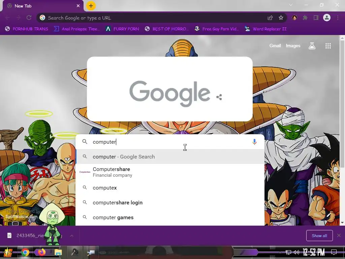Bookmark this tab with the star icon

281,18
